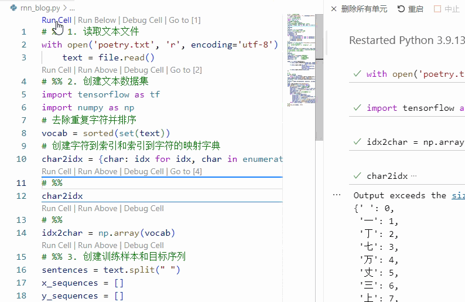Viewport: 465px width, 302px height.
Task: Click 'Restarted Python 3.9.13' text
Action: click(407, 40)
